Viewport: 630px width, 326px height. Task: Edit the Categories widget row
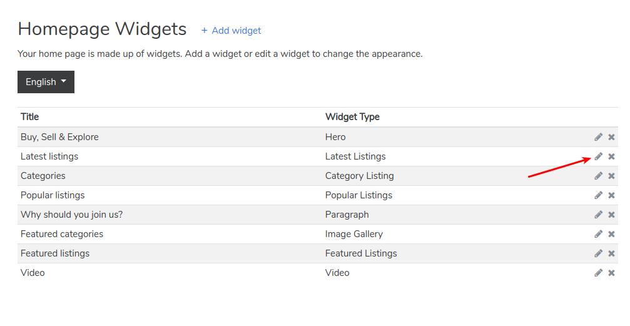pos(599,176)
